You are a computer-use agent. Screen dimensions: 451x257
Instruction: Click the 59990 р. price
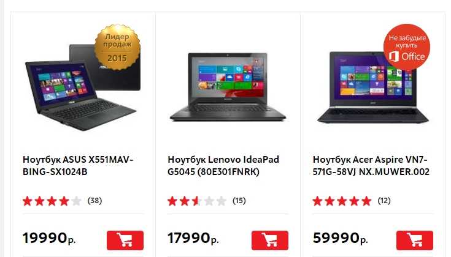click(341, 238)
